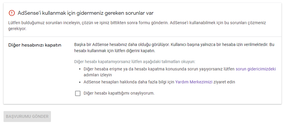Click the bullet dot before 'Diğer hesaba erişme'

pos(80,69)
